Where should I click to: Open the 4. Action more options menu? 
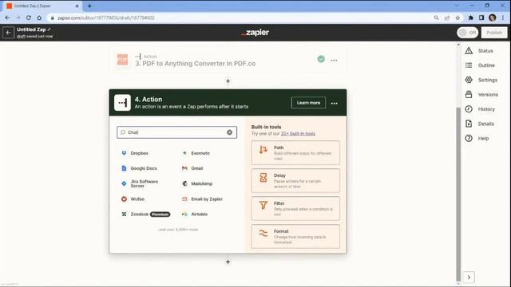(x=334, y=103)
